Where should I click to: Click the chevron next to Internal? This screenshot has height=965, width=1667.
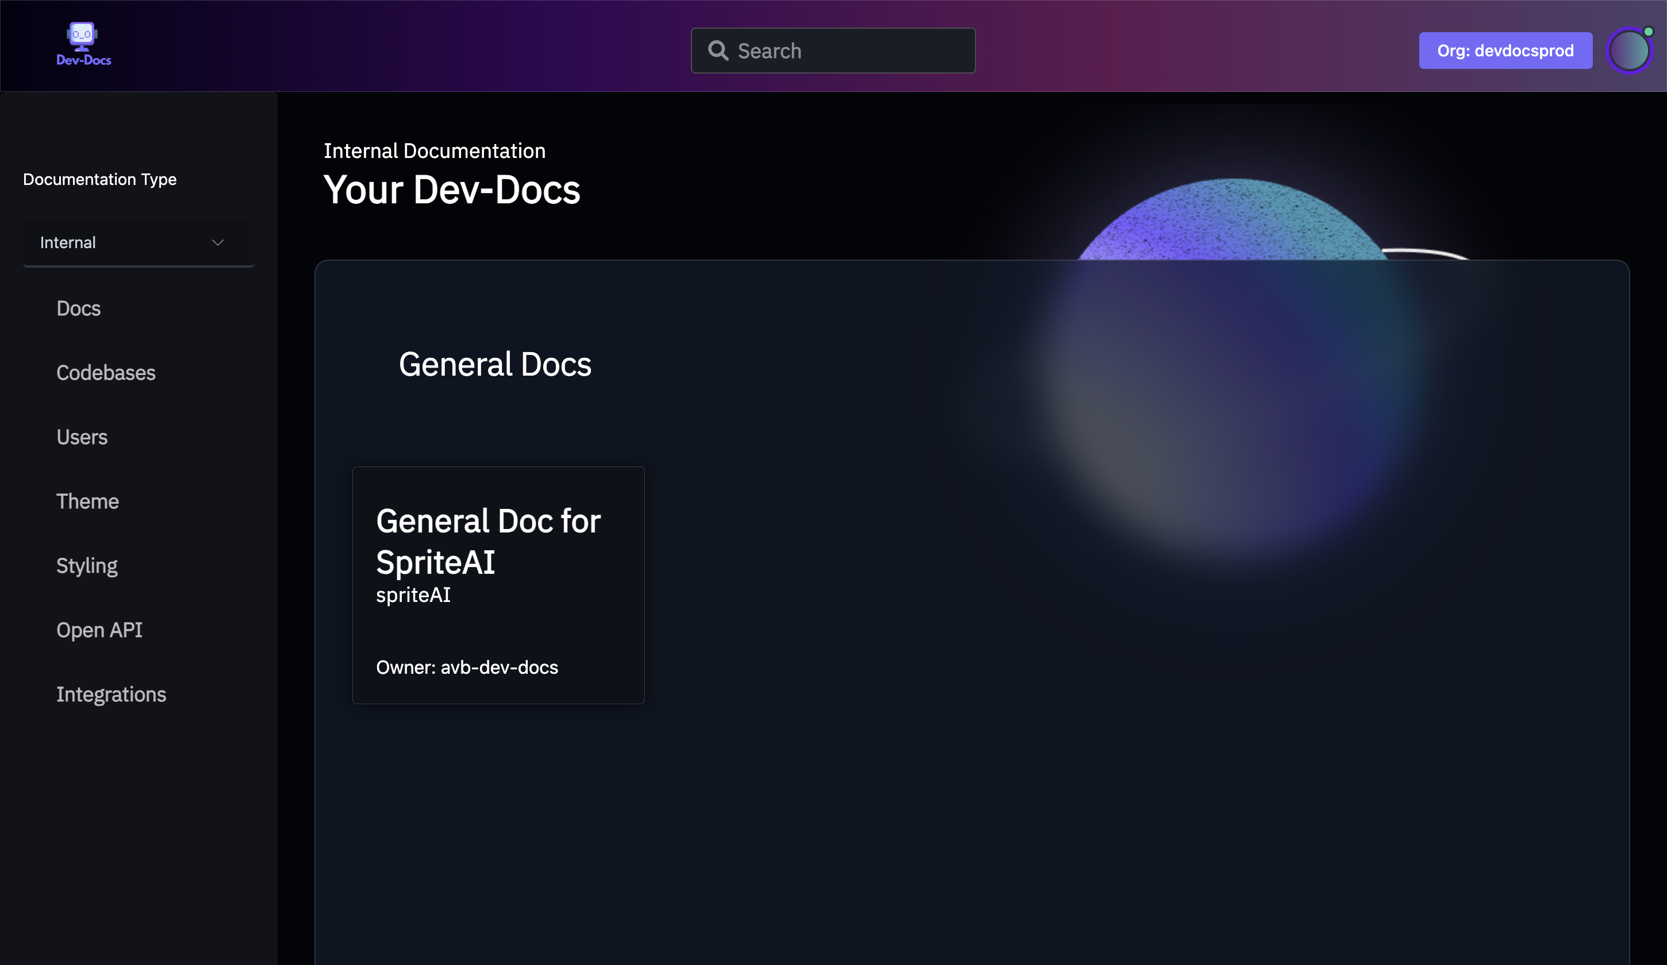[x=218, y=242]
